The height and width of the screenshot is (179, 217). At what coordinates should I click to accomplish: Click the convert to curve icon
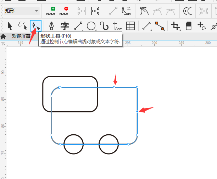(x=126, y=11)
